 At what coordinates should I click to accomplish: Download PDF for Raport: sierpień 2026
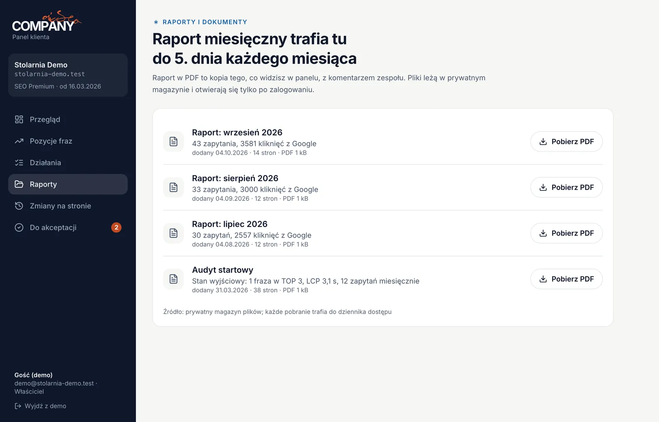566,187
